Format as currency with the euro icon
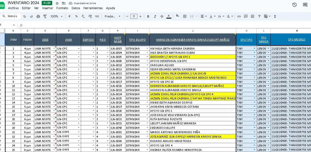Screen dimensions: 311x152 tap(69, 16)
